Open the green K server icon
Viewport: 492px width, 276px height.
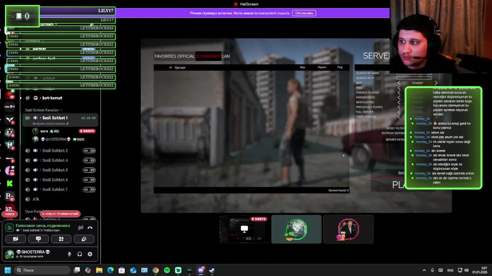click(x=10, y=184)
